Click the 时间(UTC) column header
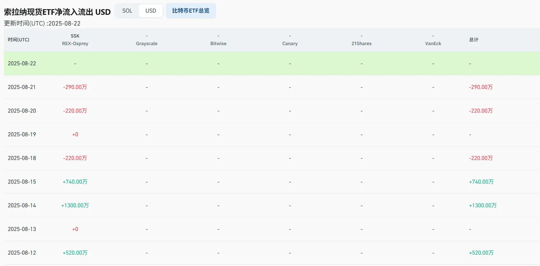This screenshot has height=266, width=540. [x=19, y=40]
